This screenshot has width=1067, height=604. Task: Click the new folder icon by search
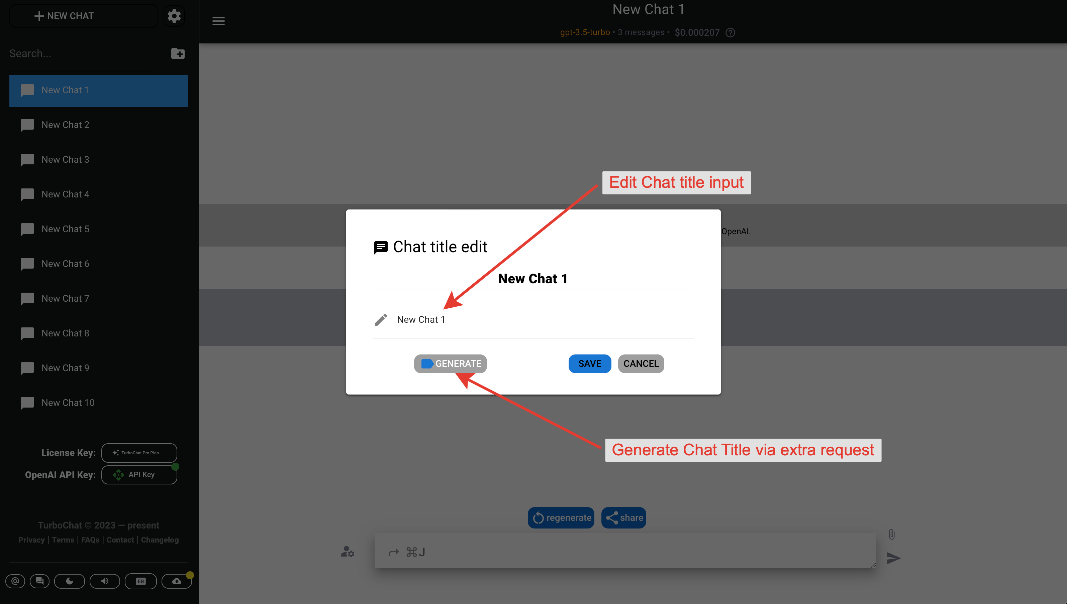pyautogui.click(x=178, y=53)
